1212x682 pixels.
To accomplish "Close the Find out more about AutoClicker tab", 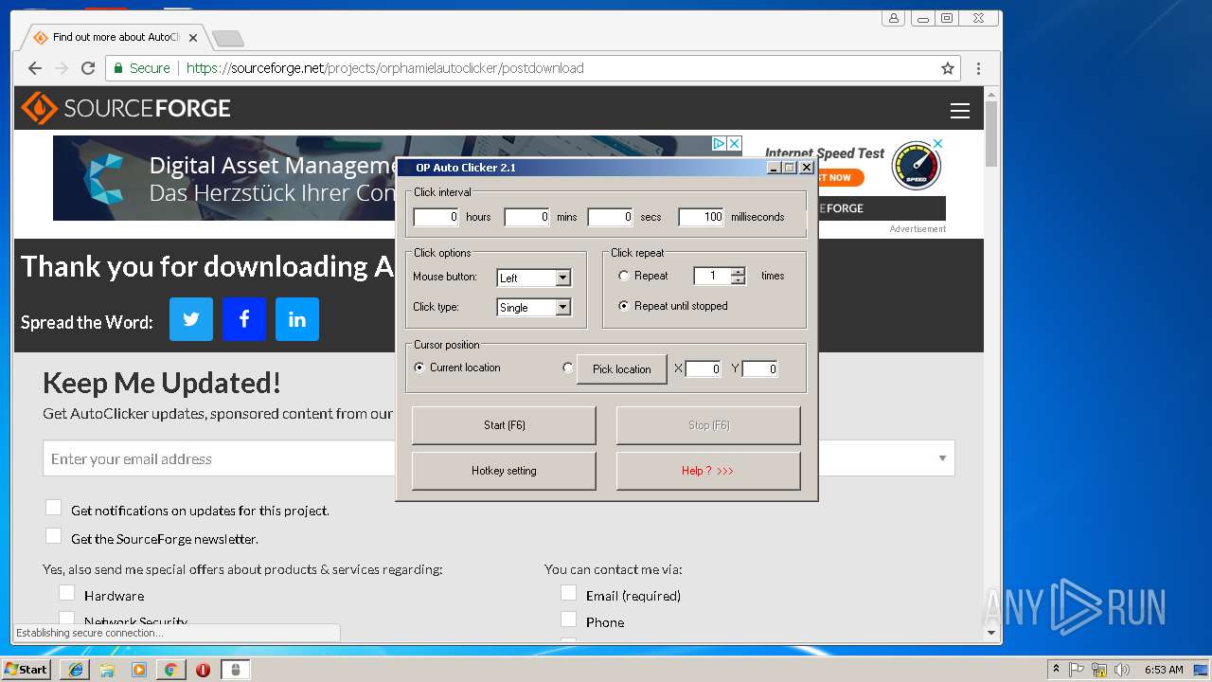I will pyautogui.click(x=193, y=38).
